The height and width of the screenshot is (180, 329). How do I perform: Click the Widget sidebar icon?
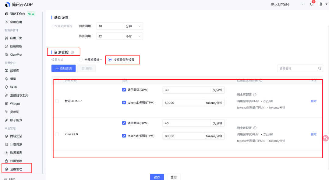(6, 104)
